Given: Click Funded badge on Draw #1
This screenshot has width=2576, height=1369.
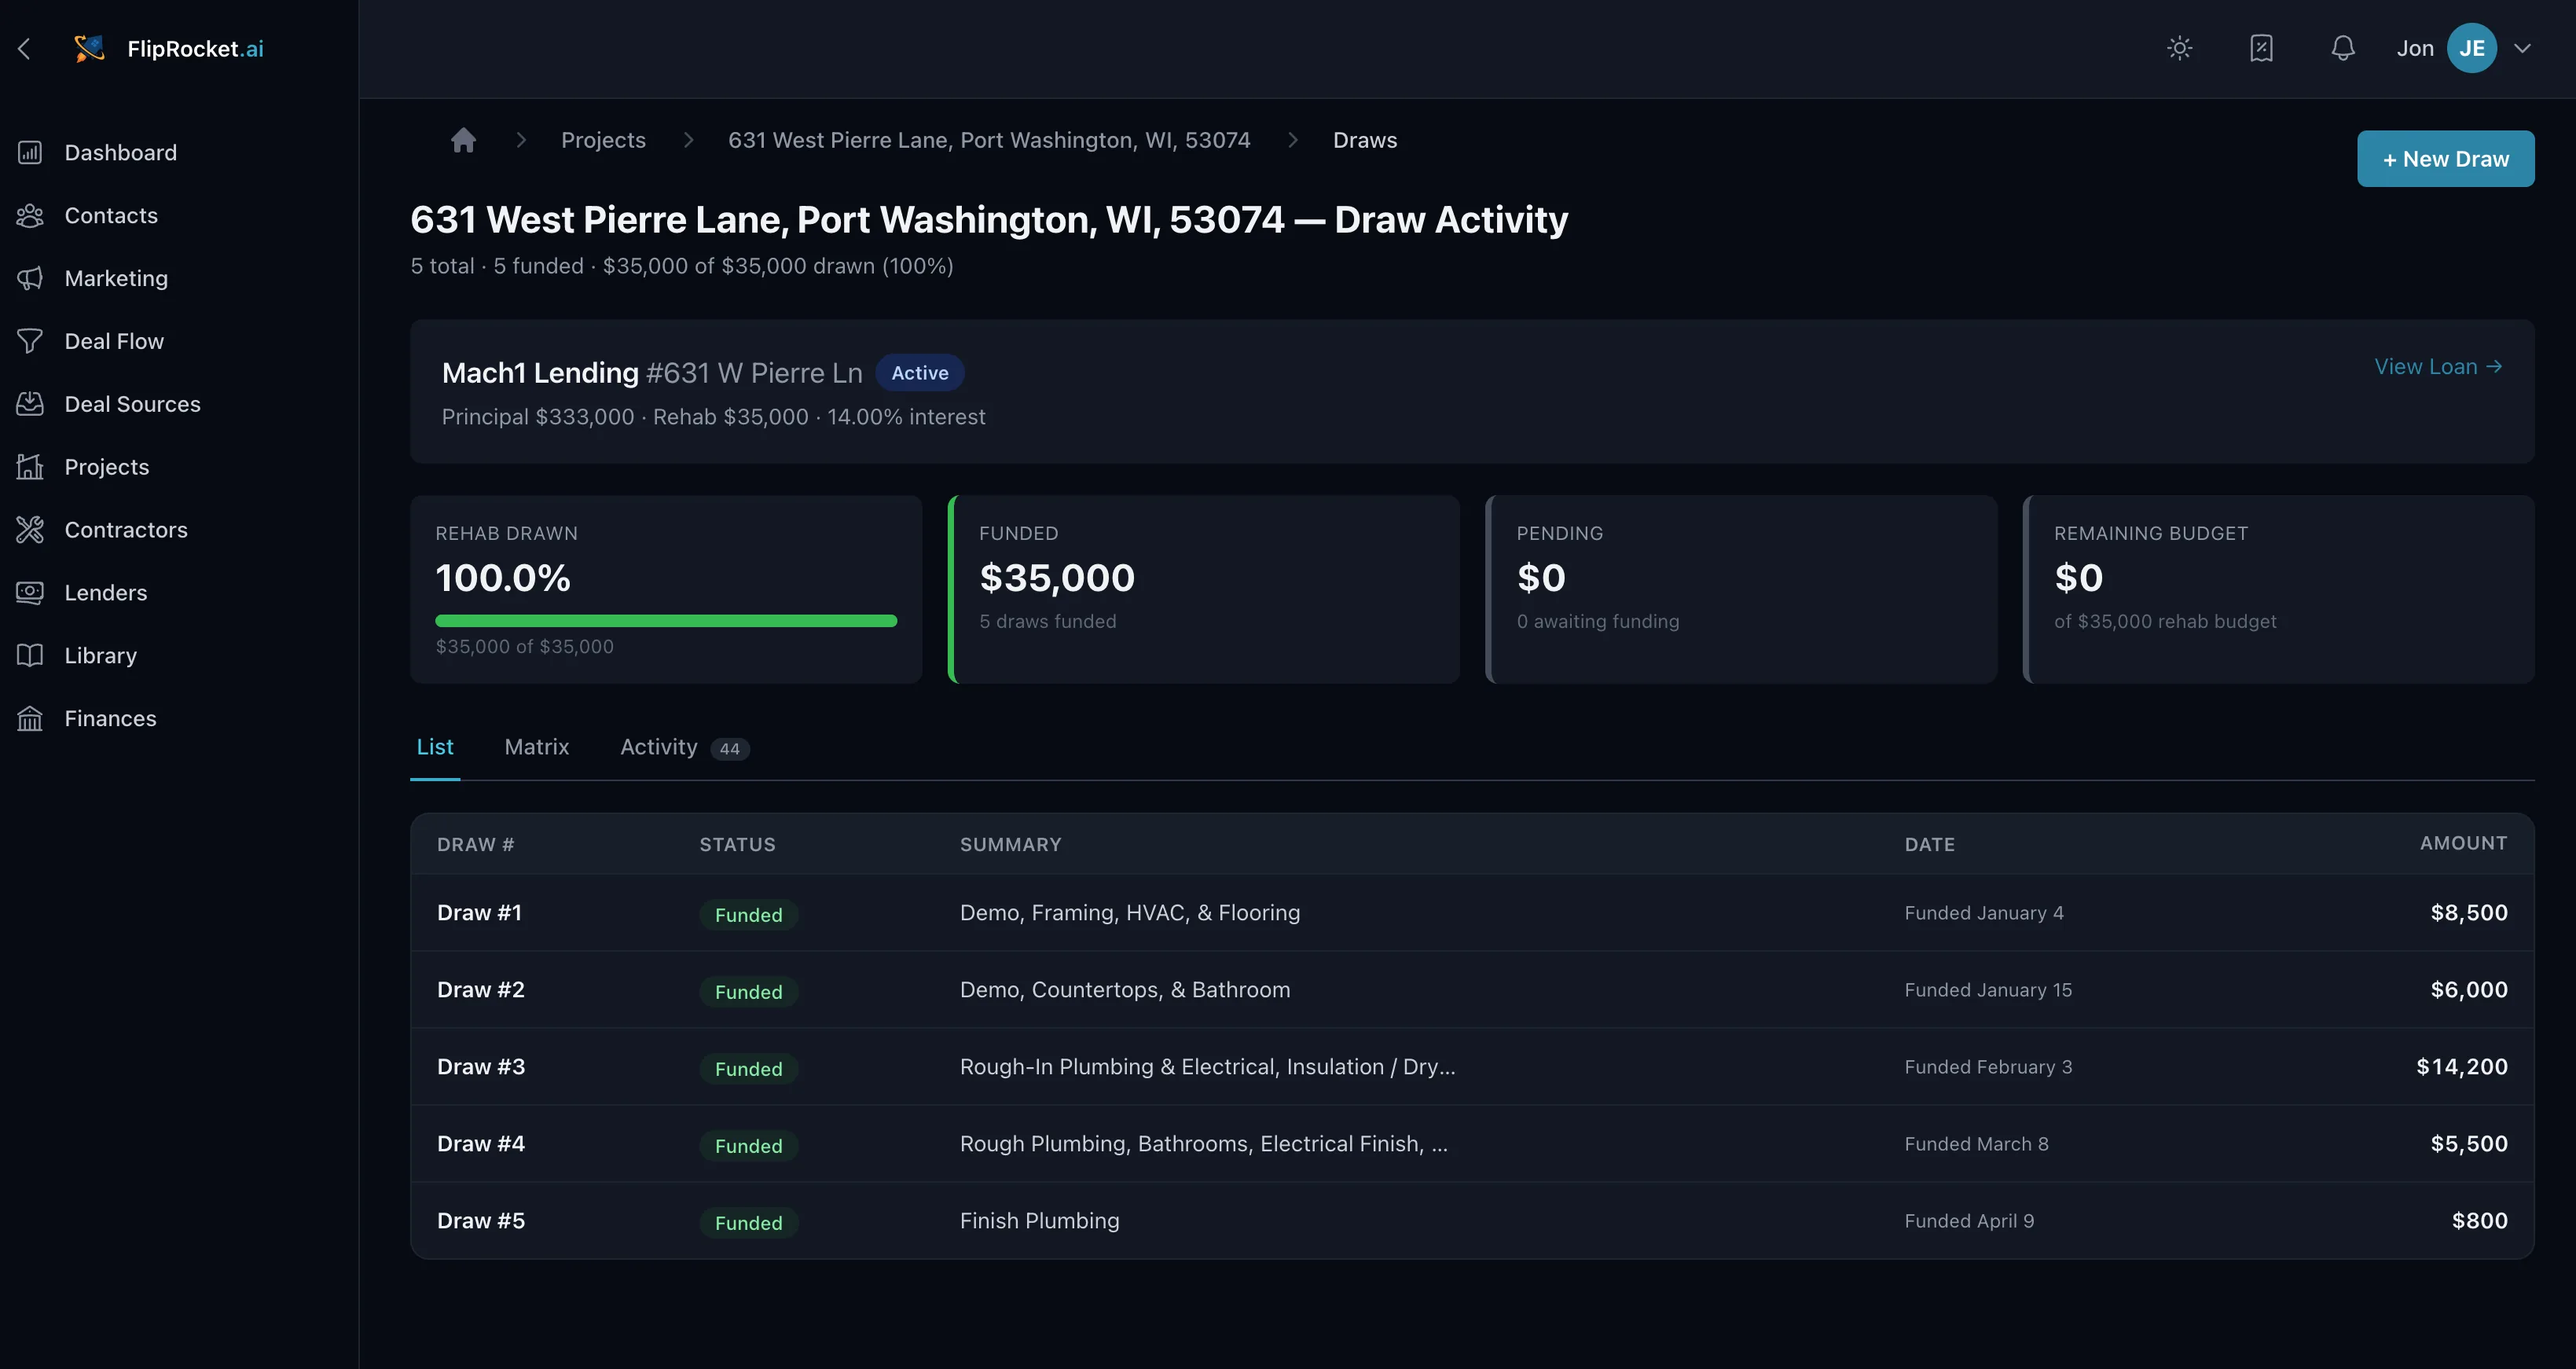Looking at the screenshot, I should pos(749,915).
